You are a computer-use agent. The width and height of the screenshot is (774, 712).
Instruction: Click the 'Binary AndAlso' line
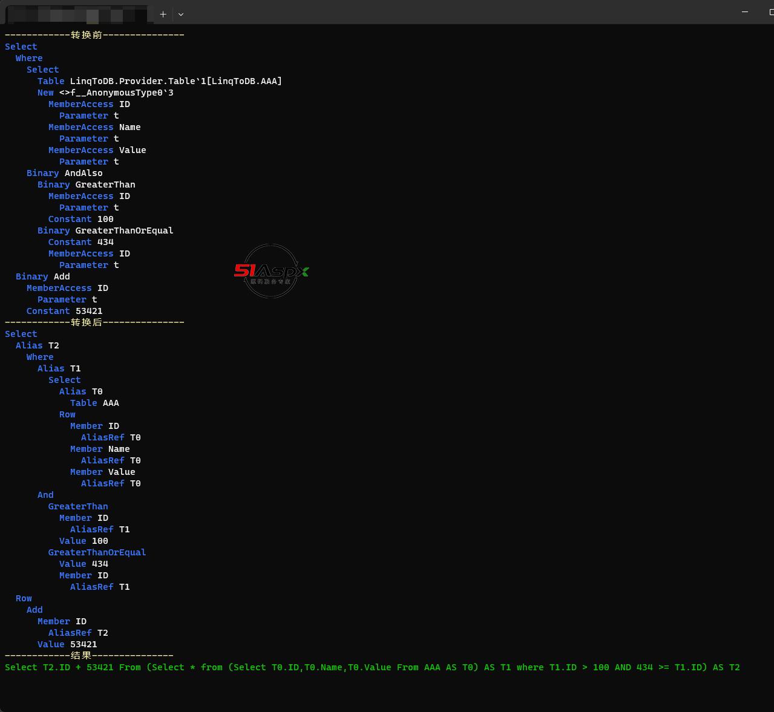pos(65,173)
